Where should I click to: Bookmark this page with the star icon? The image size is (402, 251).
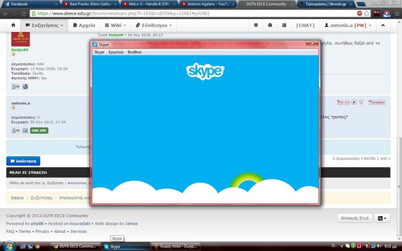[x=367, y=13]
